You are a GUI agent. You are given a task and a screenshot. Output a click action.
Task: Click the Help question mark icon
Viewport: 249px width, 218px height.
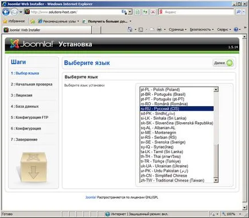click(236, 29)
